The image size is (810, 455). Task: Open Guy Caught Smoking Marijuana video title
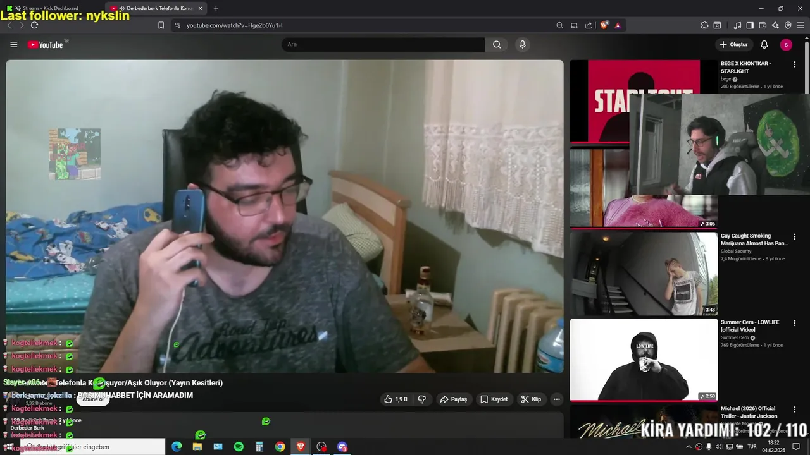click(754, 240)
